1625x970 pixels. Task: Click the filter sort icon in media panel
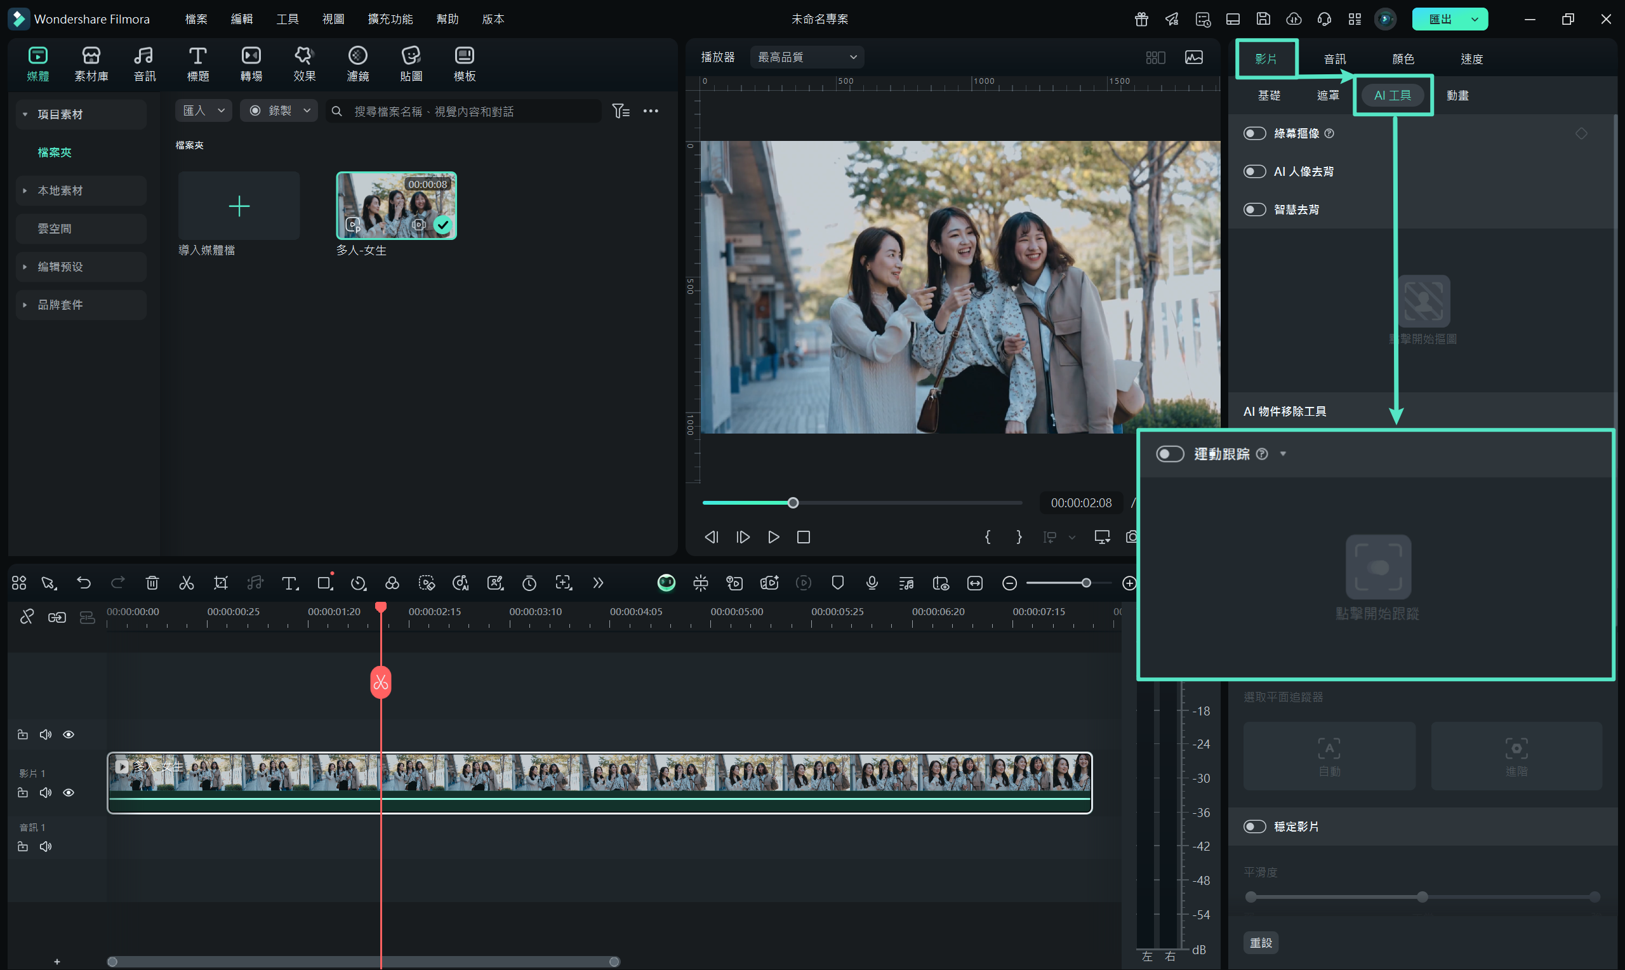[621, 111]
